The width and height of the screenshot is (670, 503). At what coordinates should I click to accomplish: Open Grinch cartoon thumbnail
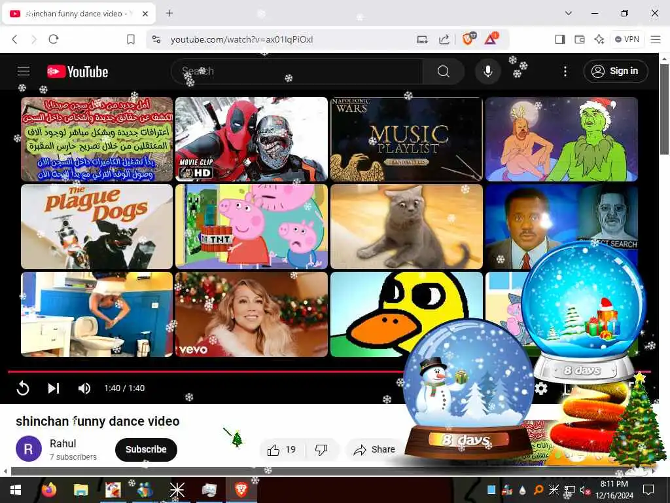pos(561,139)
